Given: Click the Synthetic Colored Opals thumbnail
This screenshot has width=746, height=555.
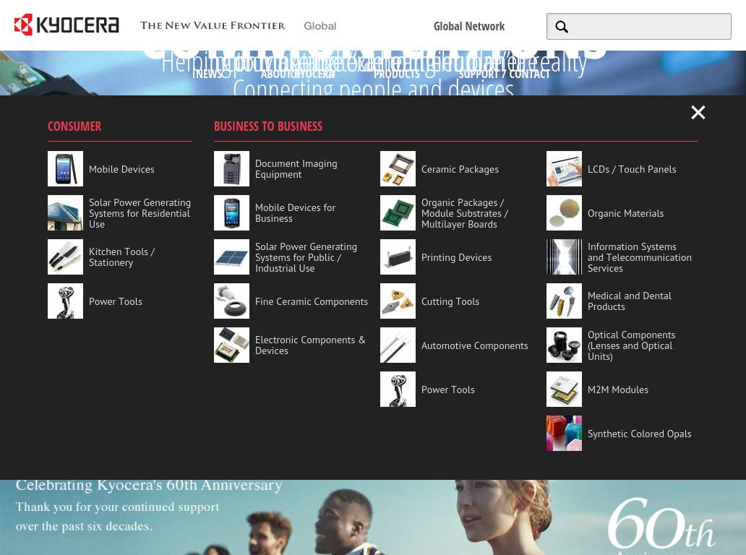Looking at the screenshot, I should [564, 434].
